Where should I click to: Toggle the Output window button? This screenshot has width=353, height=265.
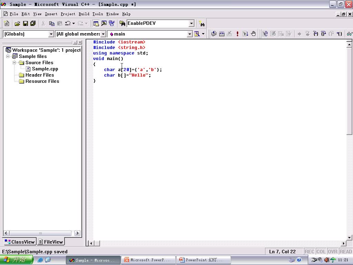click(x=104, y=23)
